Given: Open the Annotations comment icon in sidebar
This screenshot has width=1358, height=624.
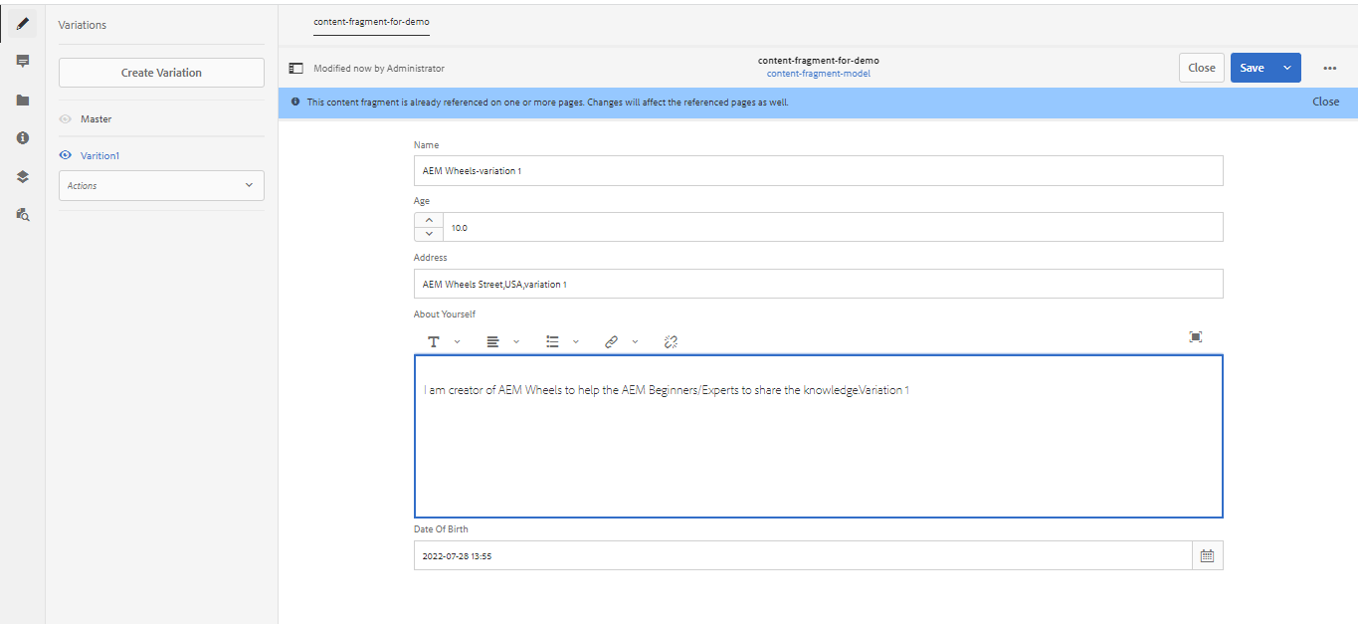Looking at the screenshot, I should coord(22,62).
